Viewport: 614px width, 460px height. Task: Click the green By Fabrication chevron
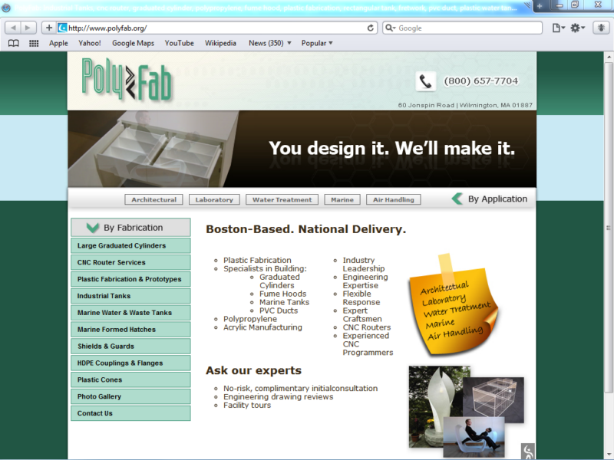click(x=93, y=228)
